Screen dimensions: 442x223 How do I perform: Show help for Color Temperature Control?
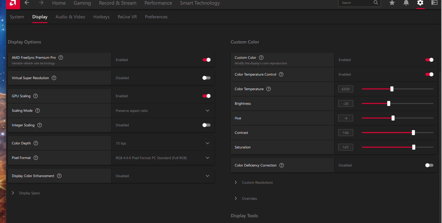(x=281, y=74)
